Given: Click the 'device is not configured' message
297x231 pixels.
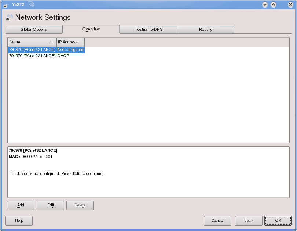Looking at the screenshot, I should (x=56, y=174).
